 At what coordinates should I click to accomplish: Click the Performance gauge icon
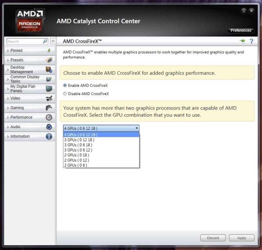tap(49, 117)
